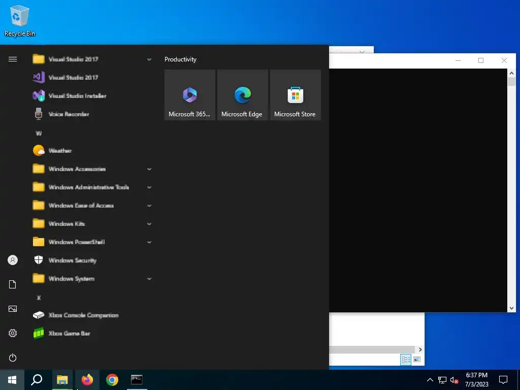Expand Windows PowerShell folder
520x390 pixels.
(92, 242)
